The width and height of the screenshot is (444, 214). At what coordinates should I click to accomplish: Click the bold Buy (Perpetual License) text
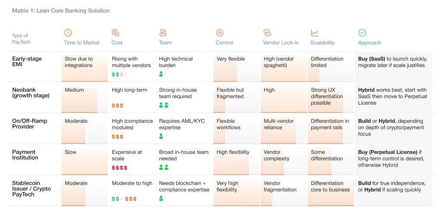point(387,152)
